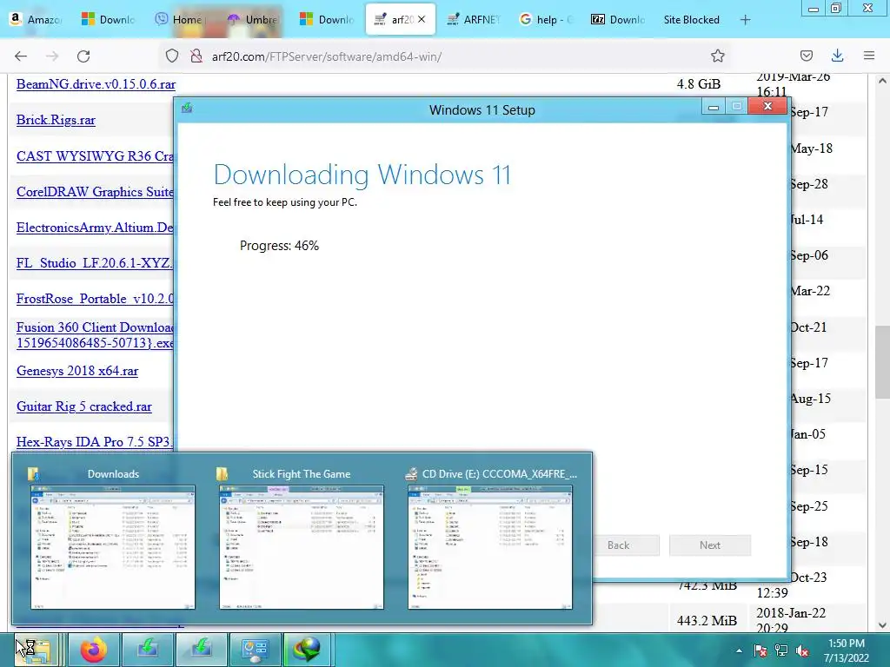Click the second Windows Setup taskbar icon
This screenshot has width=890, height=667.
click(202, 650)
